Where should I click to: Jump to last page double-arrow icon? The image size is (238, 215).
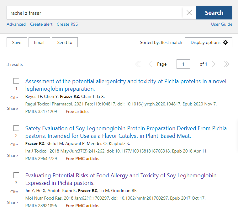tap(226, 64)
